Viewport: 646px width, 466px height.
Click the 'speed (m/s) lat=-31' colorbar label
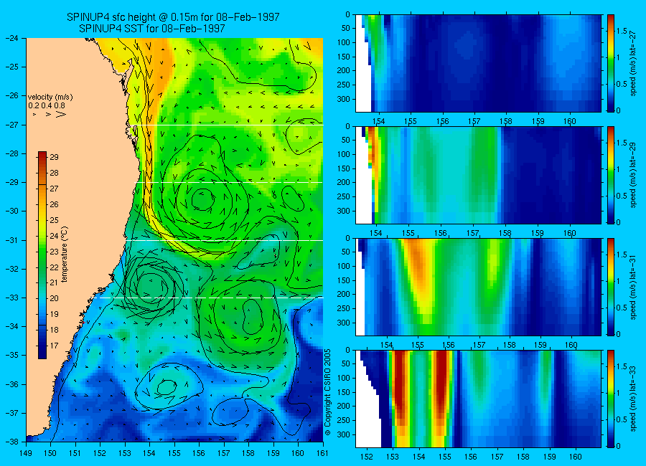[633, 287]
